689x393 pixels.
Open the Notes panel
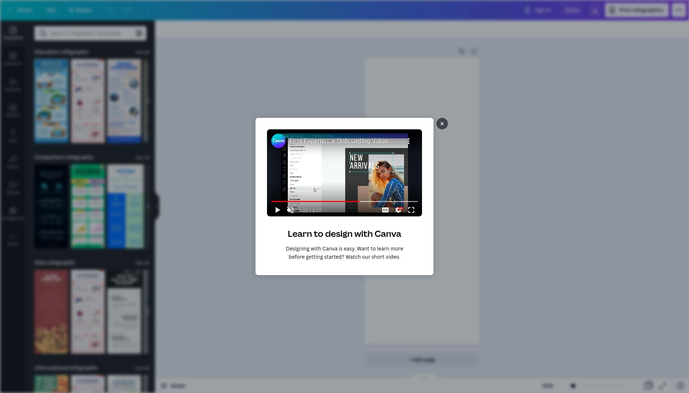(173, 386)
